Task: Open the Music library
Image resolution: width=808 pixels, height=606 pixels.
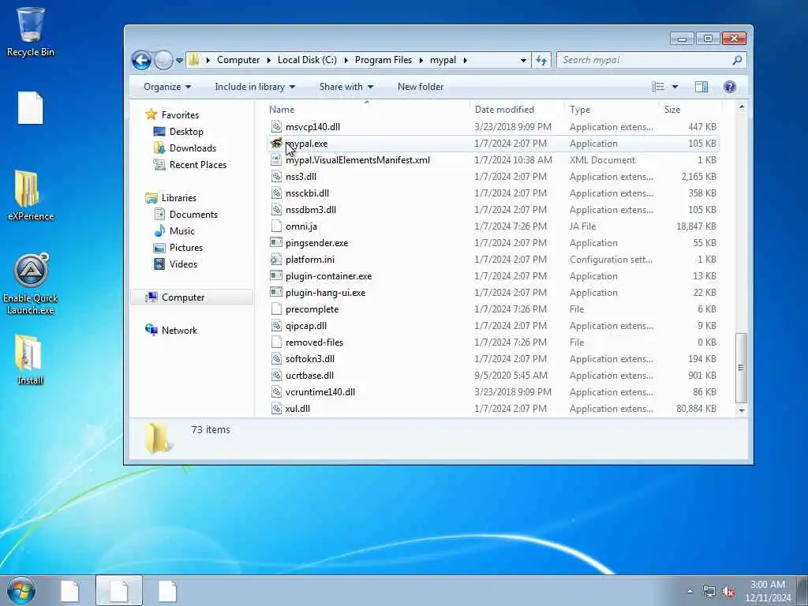Action: [182, 231]
